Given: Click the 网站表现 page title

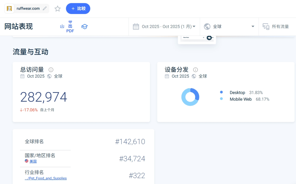Looking at the screenshot, I should coord(19,27).
